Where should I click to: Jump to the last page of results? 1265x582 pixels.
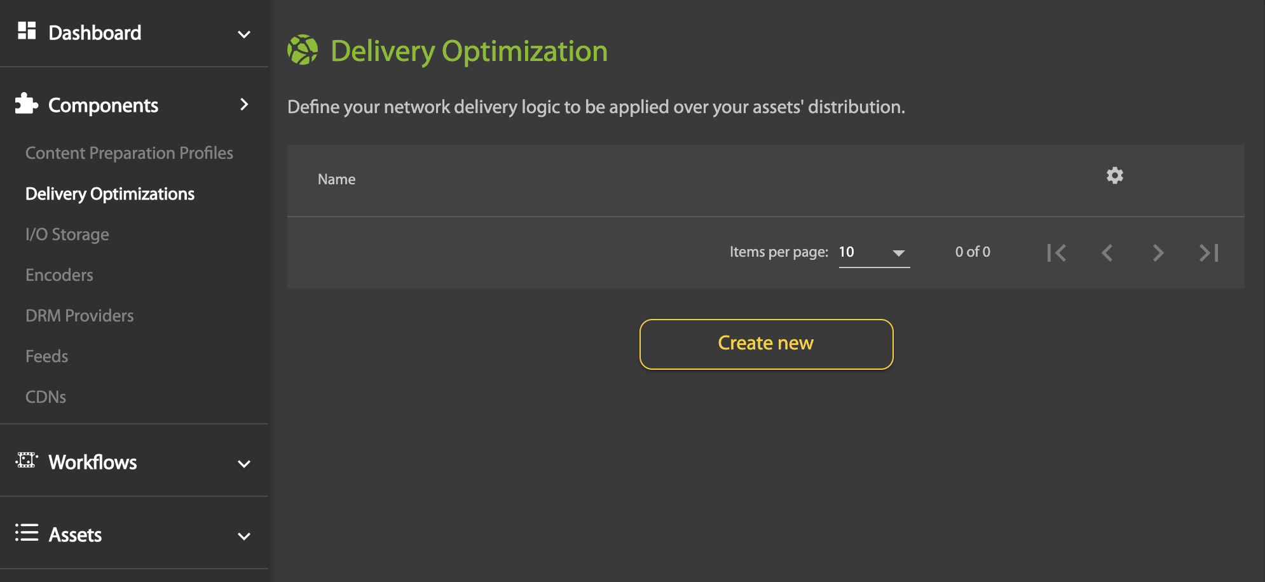click(x=1208, y=253)
